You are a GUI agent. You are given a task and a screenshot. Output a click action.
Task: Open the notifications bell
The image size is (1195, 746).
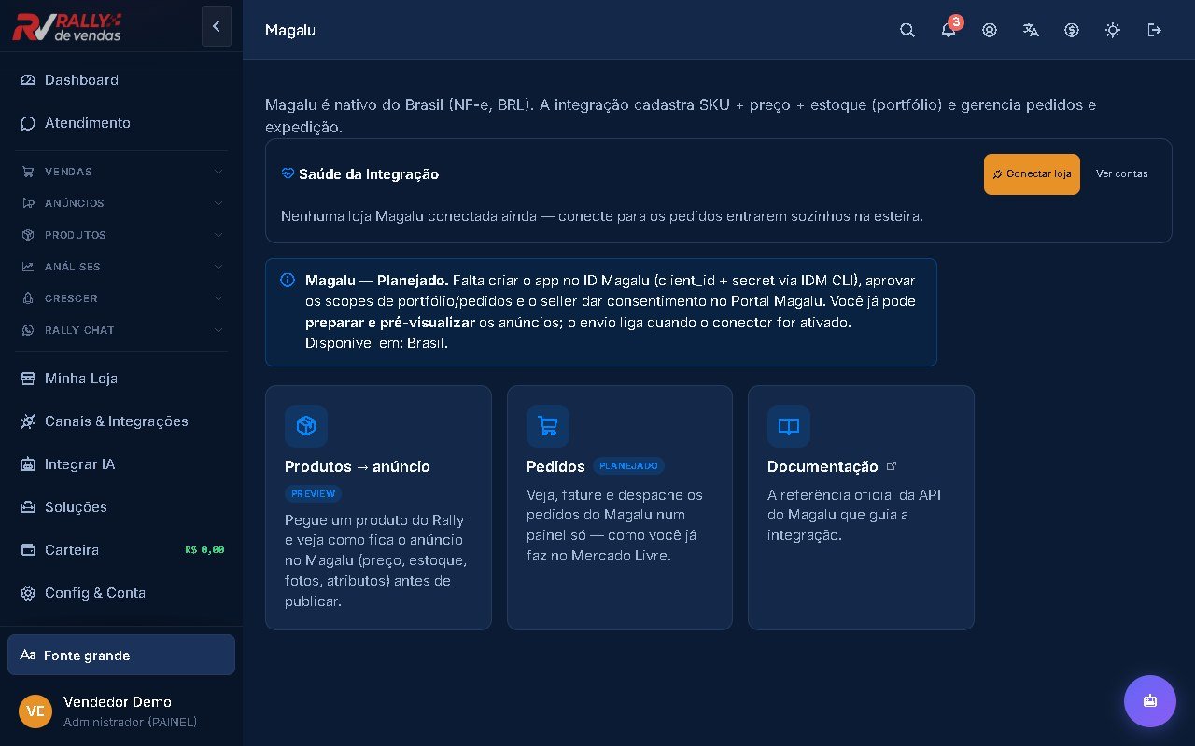point(949,30)
